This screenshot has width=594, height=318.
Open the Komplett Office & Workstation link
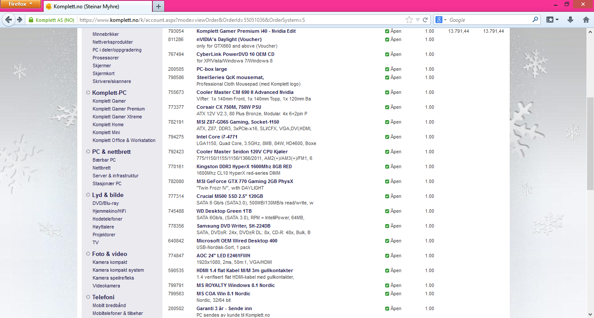click(x=124, y=140)
